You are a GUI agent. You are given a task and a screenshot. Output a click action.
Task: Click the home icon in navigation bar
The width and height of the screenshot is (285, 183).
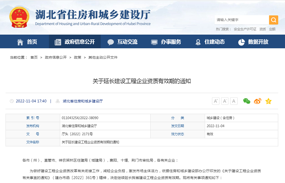pyautogui.click(x=20, y=42)
